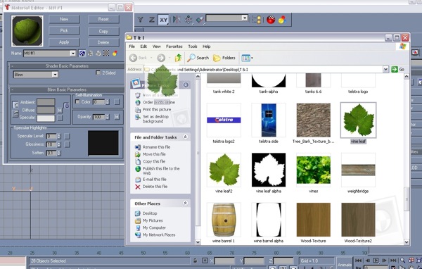Toggle checkered background in Material Editor
The image size is (422, 269).
(106, 53)
